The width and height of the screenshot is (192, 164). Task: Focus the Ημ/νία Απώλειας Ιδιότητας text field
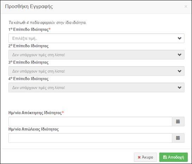click(91, 138)
